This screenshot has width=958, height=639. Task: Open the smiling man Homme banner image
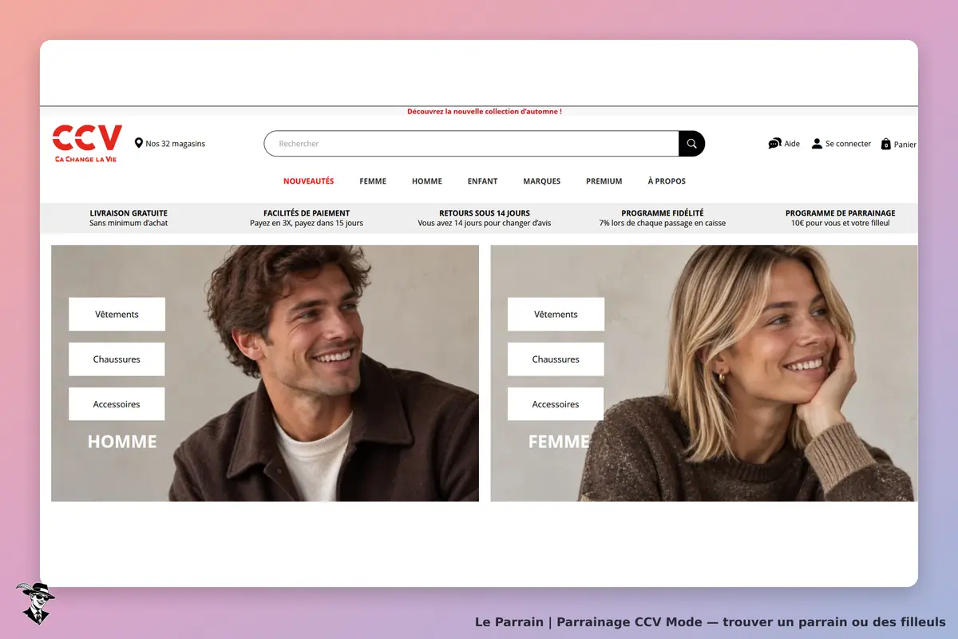[x=265, y=373]
